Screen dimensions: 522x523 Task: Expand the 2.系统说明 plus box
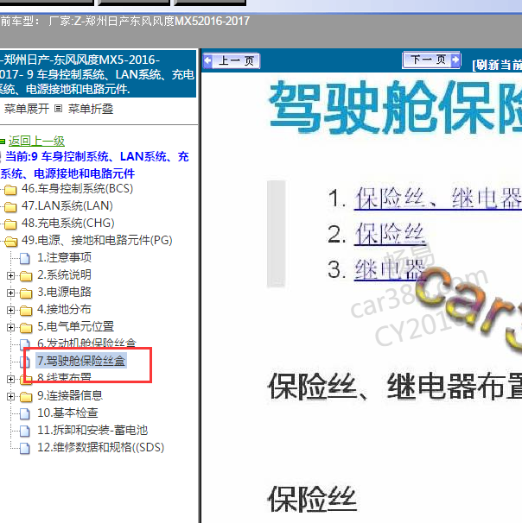coord(10,275)
